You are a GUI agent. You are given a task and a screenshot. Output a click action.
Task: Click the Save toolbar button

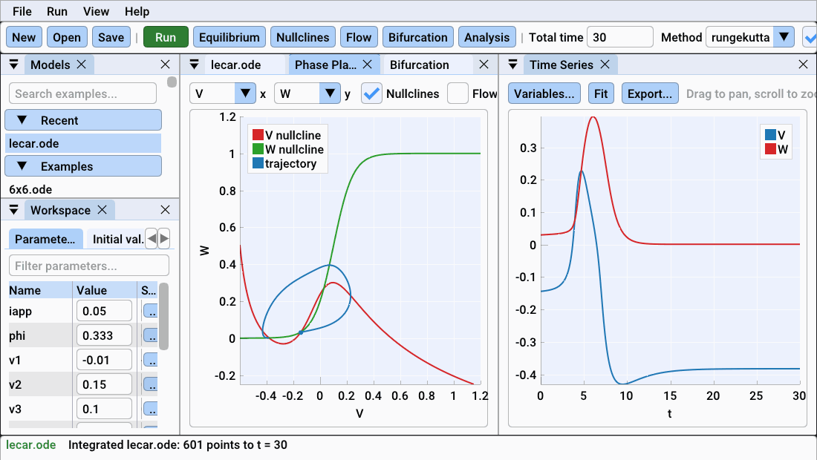(x=111, y=37)
